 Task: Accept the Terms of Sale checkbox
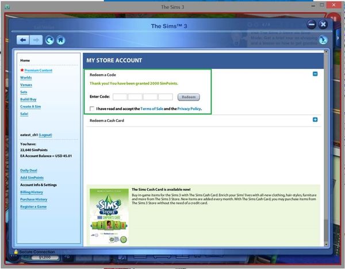click(x=92, y=108)
